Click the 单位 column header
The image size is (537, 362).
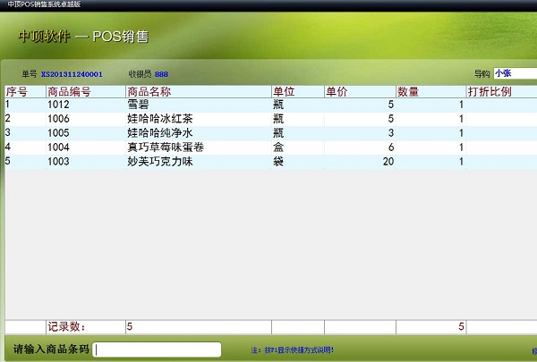point(298,92)
